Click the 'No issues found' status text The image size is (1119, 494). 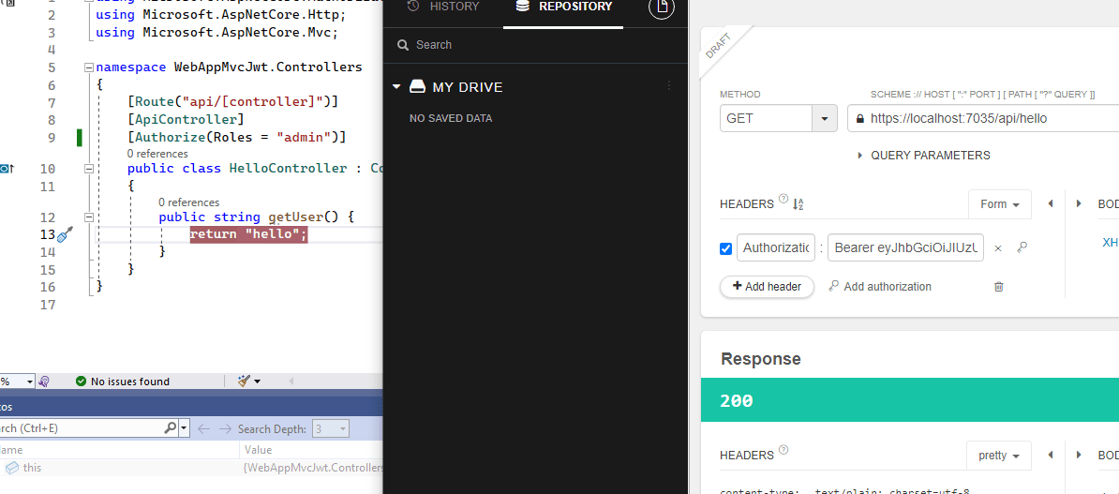[130, 382]
